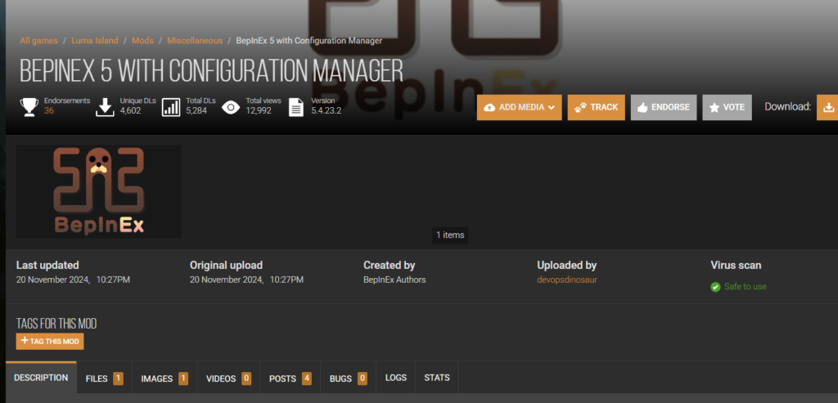Viewport: 838px width, 403px height.
Task: Click the Unique DLs download icon
Action: (x=105, y=106)
